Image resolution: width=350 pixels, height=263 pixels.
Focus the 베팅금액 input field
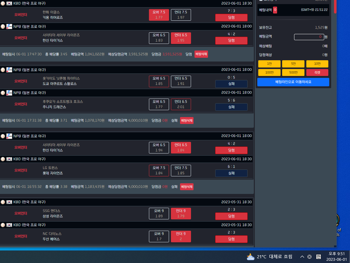point(309,37)
